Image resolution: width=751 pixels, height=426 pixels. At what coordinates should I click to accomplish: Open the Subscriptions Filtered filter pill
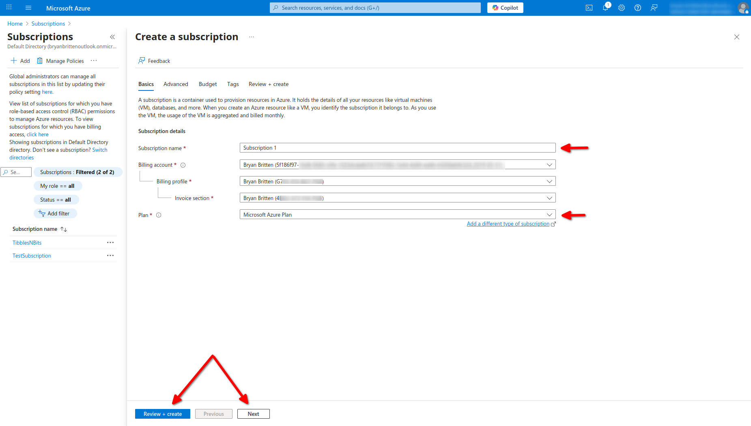pos(77,172)
